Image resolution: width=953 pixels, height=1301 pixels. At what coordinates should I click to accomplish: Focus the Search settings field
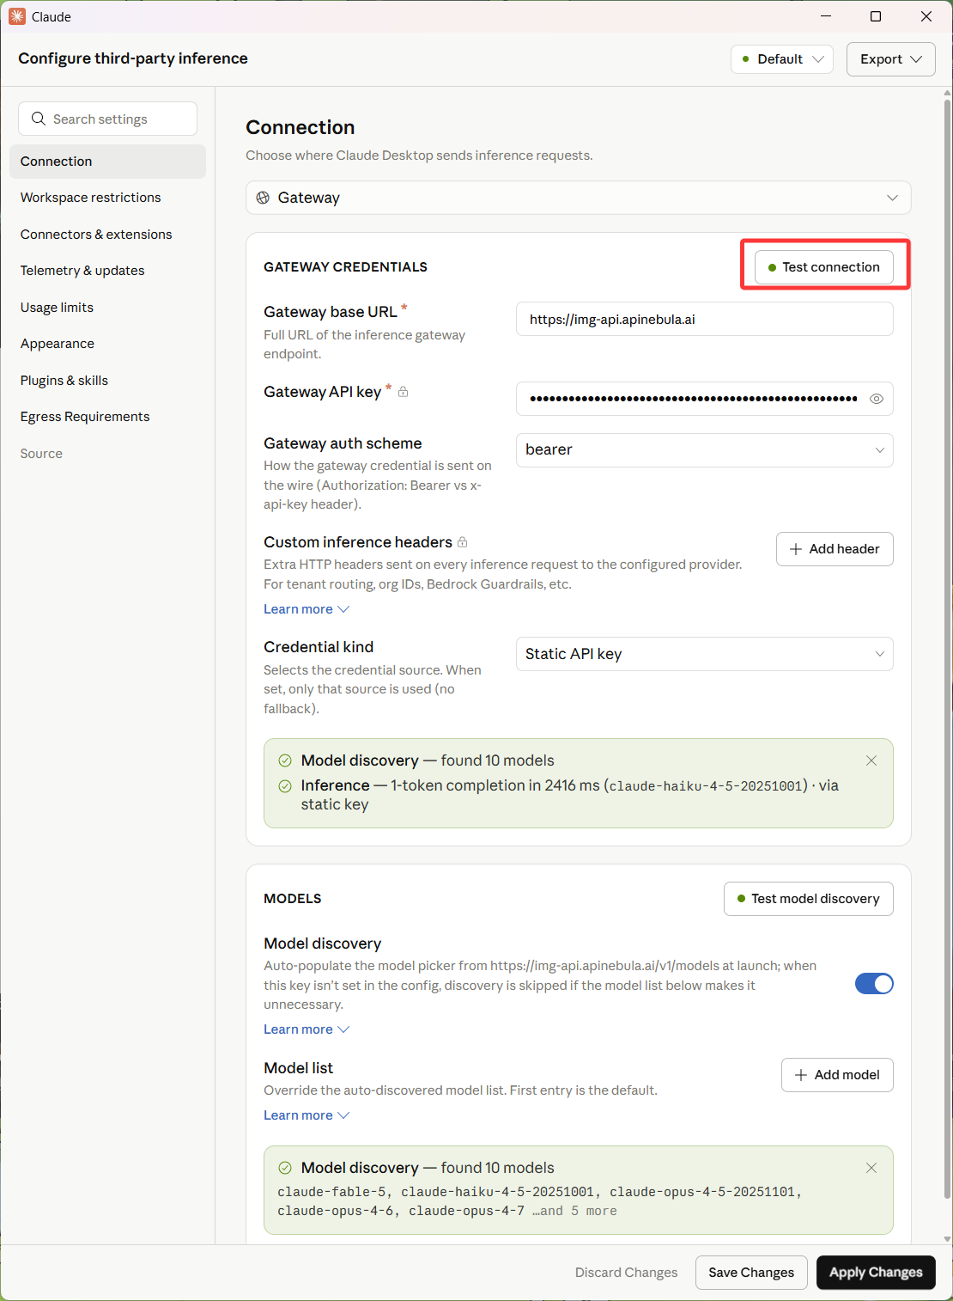tap(108, 119)
